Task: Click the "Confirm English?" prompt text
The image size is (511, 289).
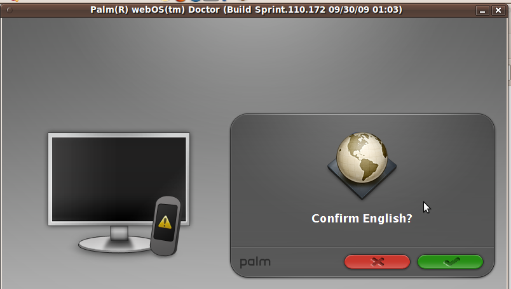Action: click(x=362, y=219)
